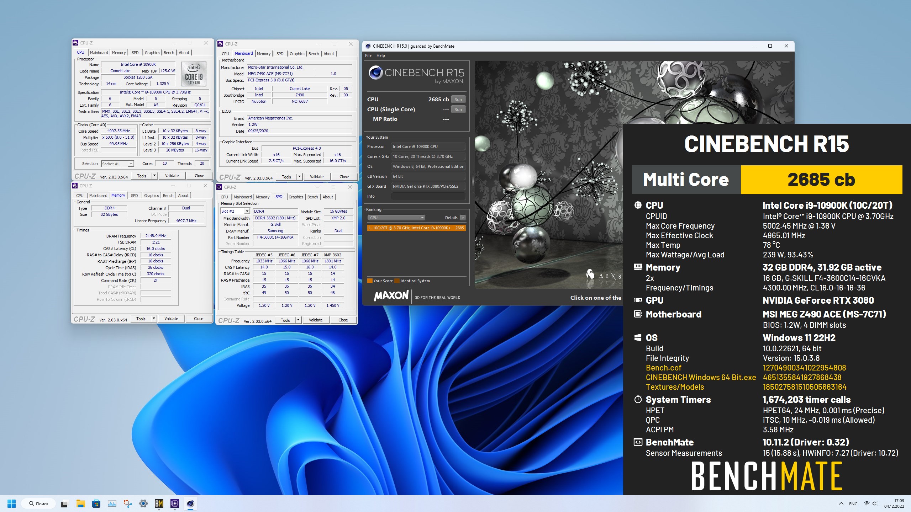Switch to the About tab in the SPD window

328,197
